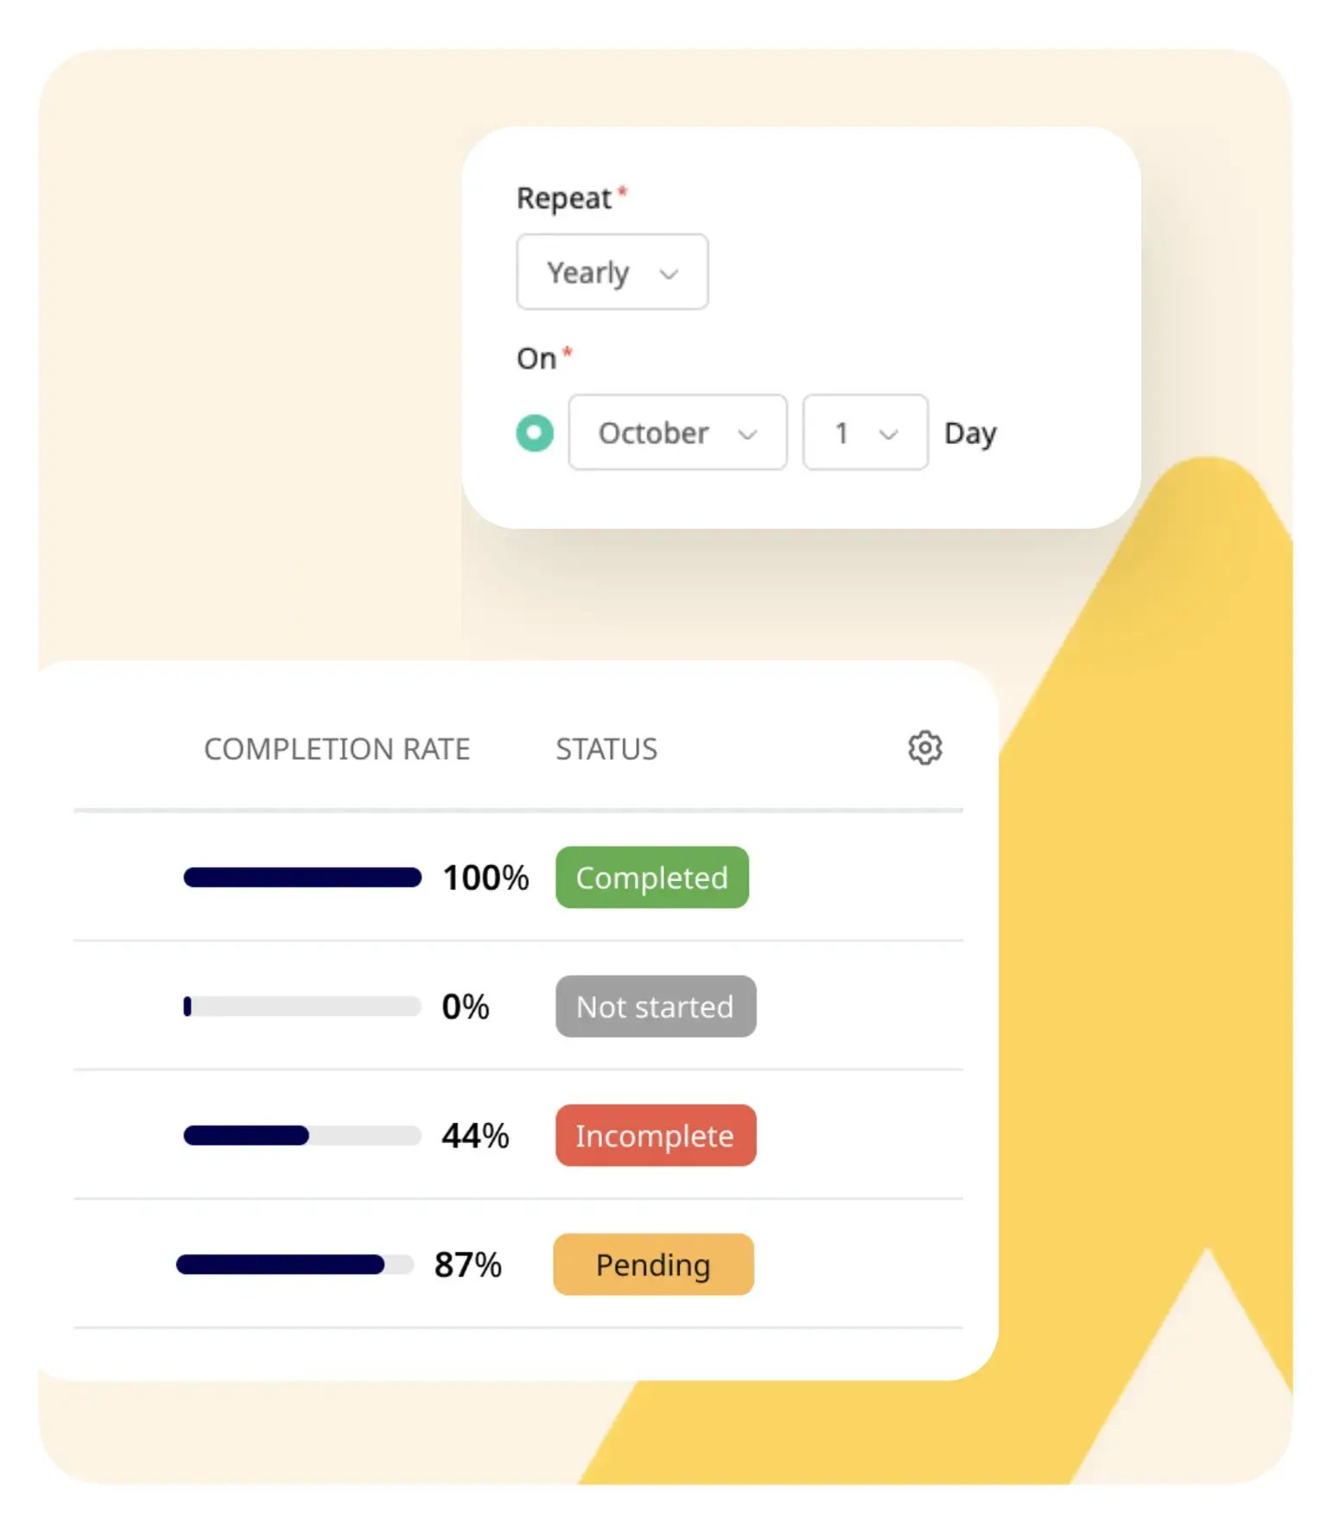The height and width of the screenshot is (1536, 1339).
Task: Sort by the COMPLETION RATE column header
Action: click(337, 749)
